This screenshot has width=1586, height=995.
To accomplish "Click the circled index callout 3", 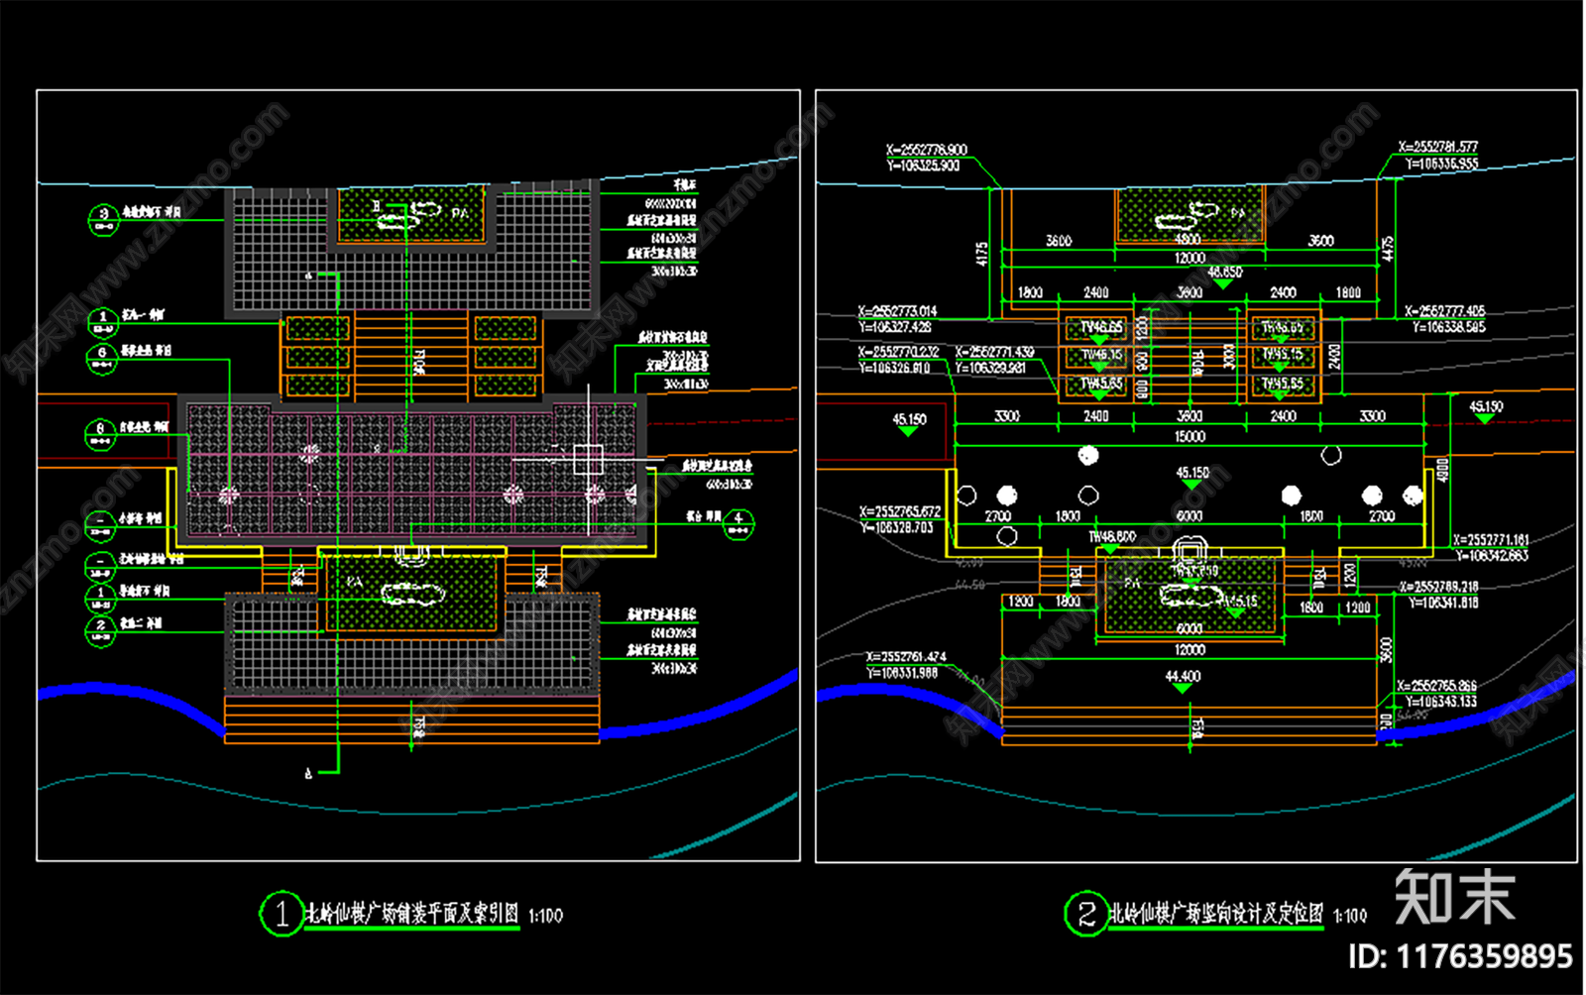I will (103, 218).
